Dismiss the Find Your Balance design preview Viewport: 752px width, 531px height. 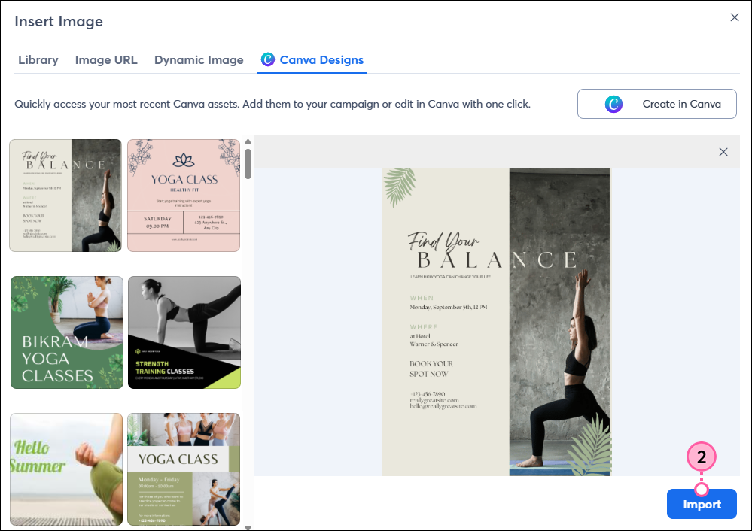(723, 151)
